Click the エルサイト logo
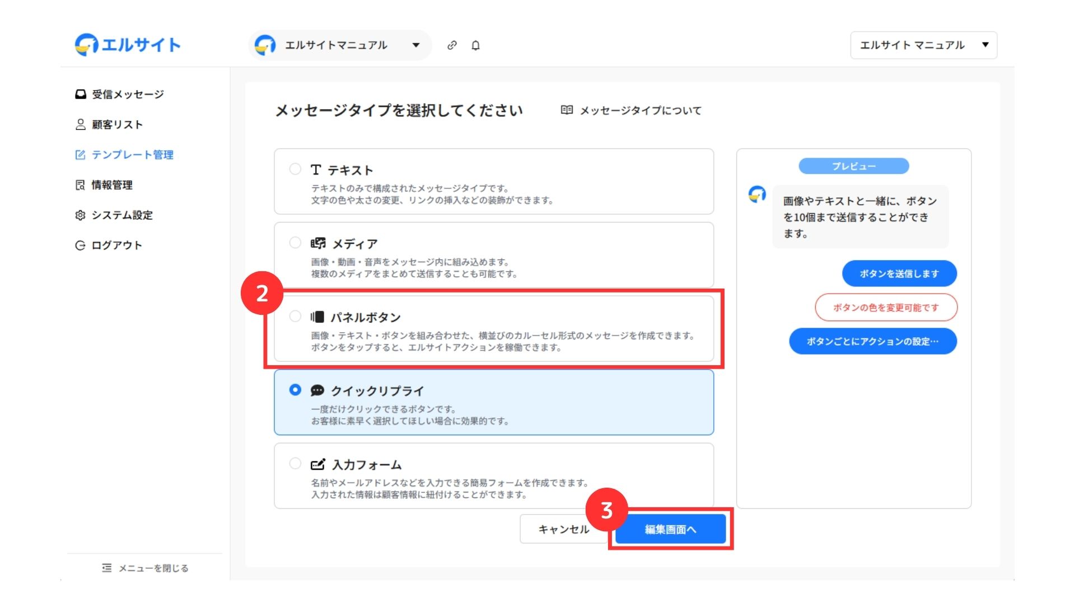The width and height of the screenshot is (1075, 604). pos(128,45)
